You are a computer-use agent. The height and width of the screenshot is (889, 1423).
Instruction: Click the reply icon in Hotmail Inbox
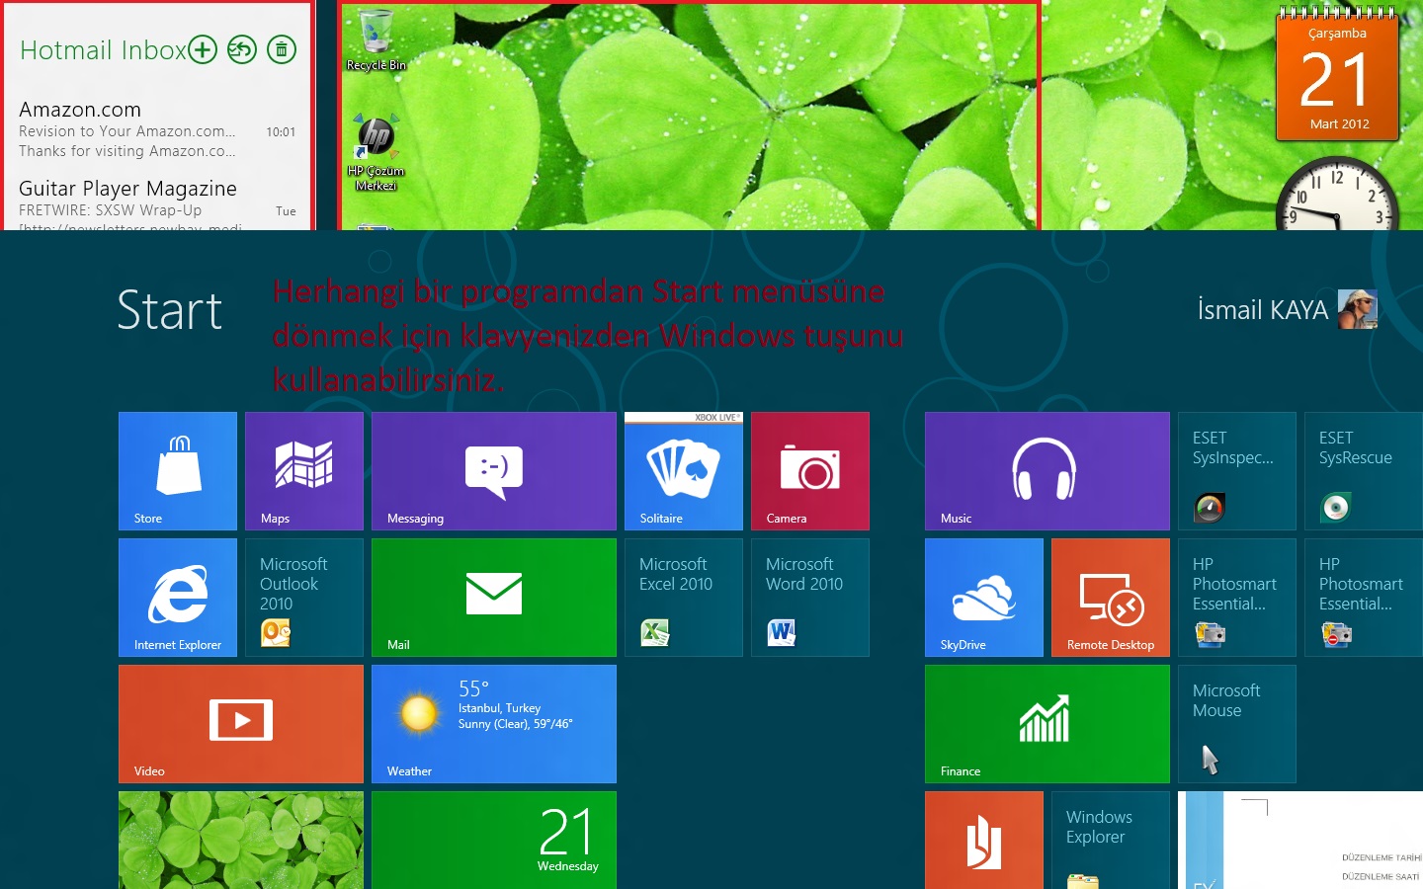coord(242,49)
